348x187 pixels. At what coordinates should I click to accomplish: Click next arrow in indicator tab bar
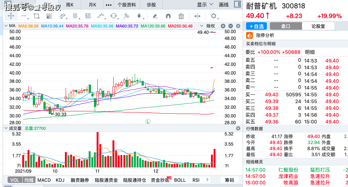tap(207, 180)
